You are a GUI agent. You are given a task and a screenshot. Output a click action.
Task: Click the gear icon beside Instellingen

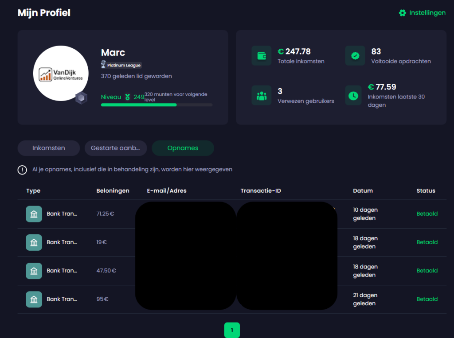coord(402,13)
